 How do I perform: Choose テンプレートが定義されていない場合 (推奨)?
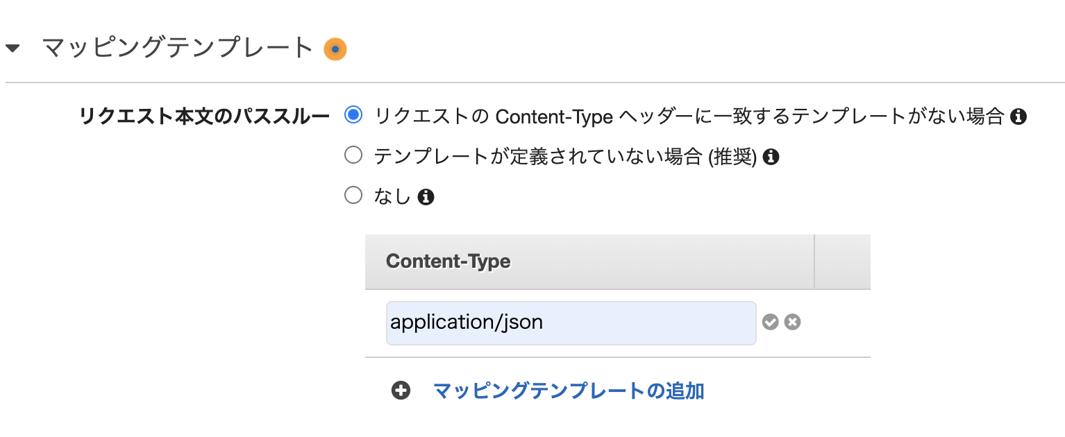click(x=353, y=155)
